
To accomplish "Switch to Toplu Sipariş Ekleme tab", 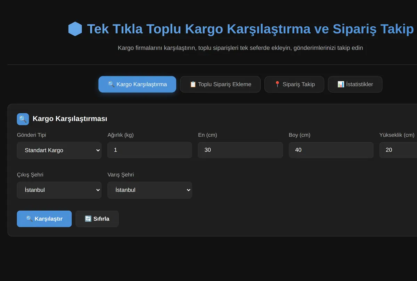I will coord(220,84).
